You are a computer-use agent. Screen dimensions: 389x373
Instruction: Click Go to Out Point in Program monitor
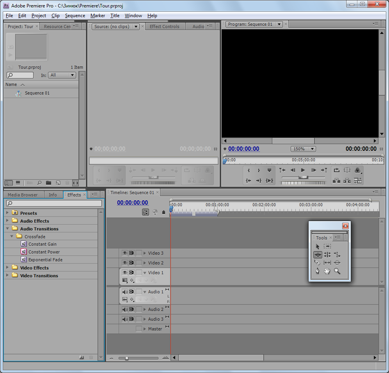[259, 181]
